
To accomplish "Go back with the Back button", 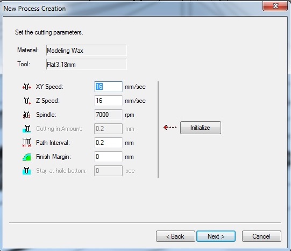I will point(175,236).
